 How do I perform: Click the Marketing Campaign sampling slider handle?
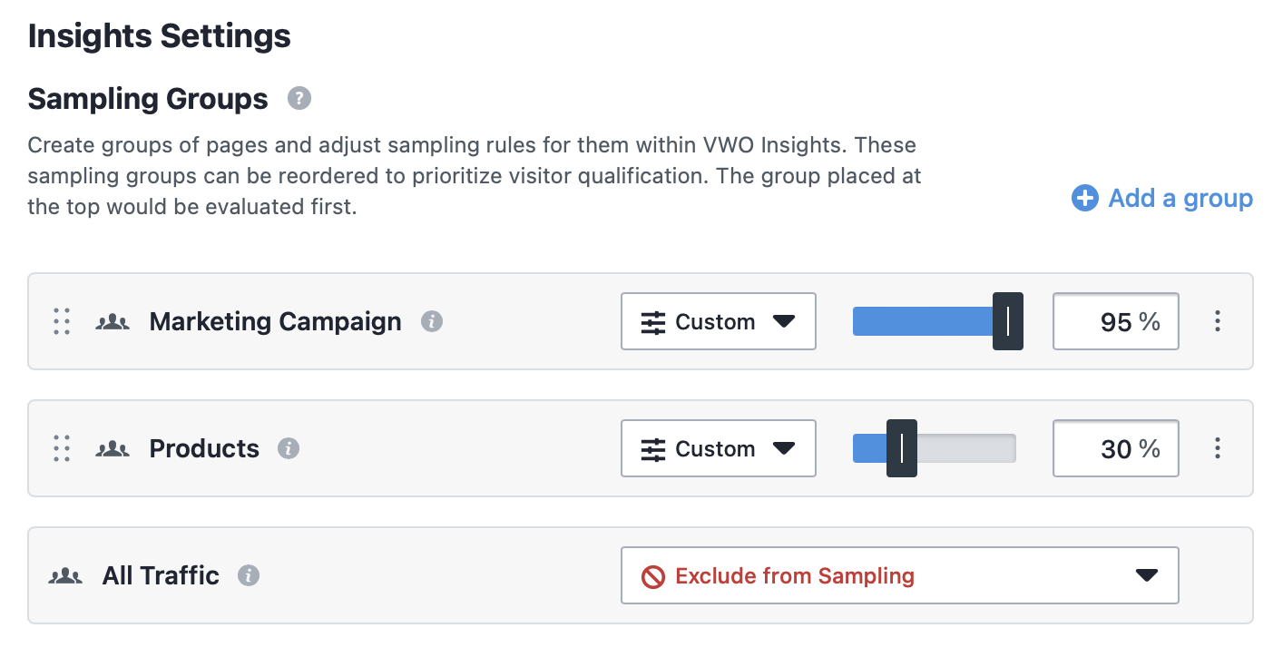(x=1008, y=321)
